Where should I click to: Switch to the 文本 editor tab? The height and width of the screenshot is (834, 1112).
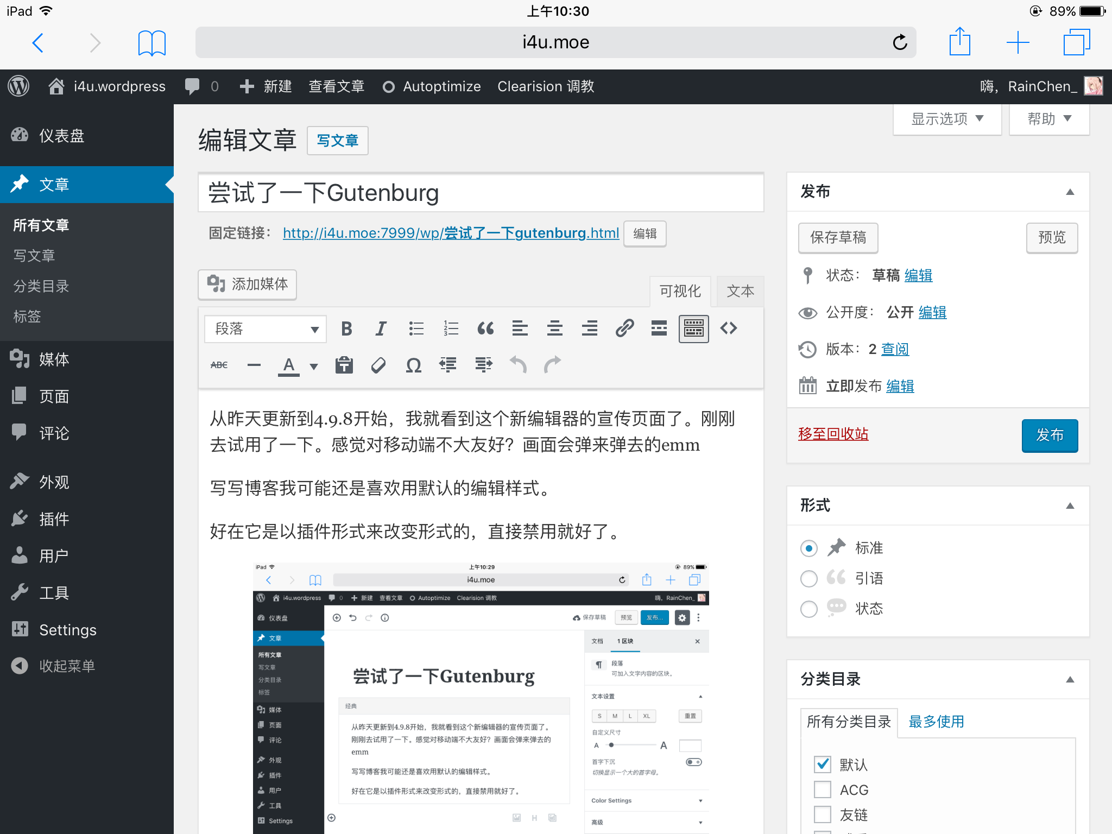click(x=740, y=292)
